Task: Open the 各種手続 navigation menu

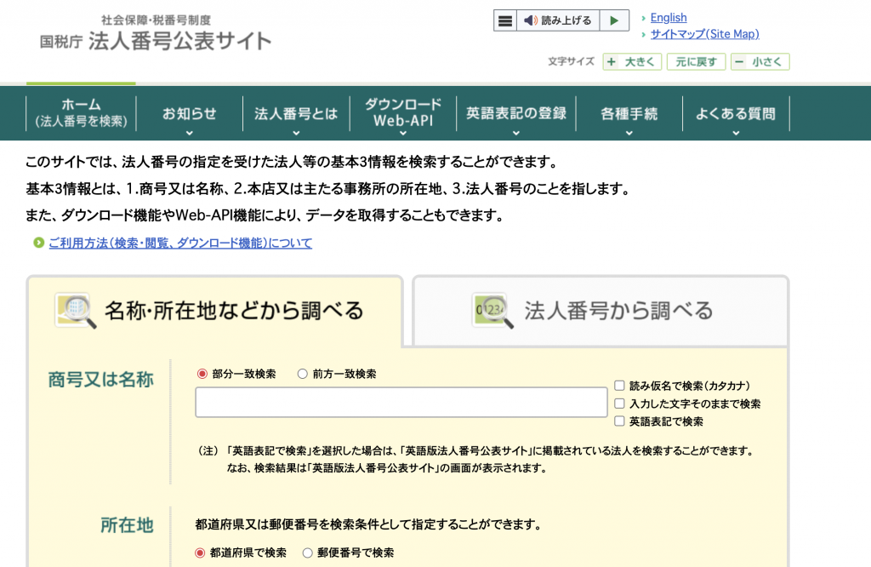Action: point(629,114)
